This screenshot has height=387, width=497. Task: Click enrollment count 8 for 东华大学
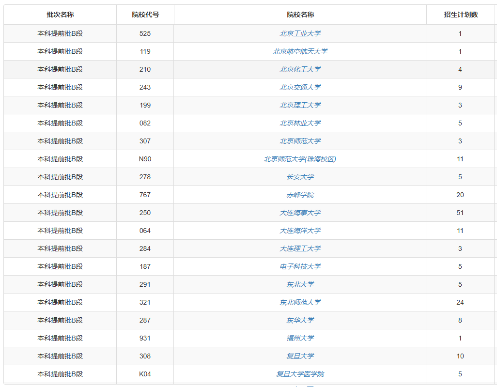pyautogui.click(x=460, y=320)
